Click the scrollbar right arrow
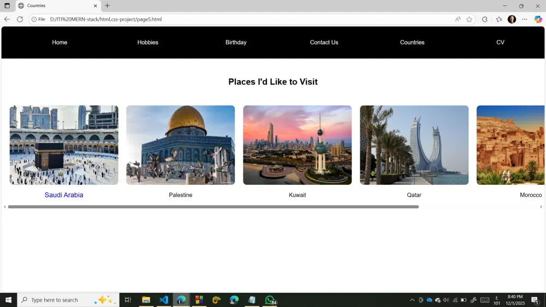The image size is (546, 307). tap(541, 207)
